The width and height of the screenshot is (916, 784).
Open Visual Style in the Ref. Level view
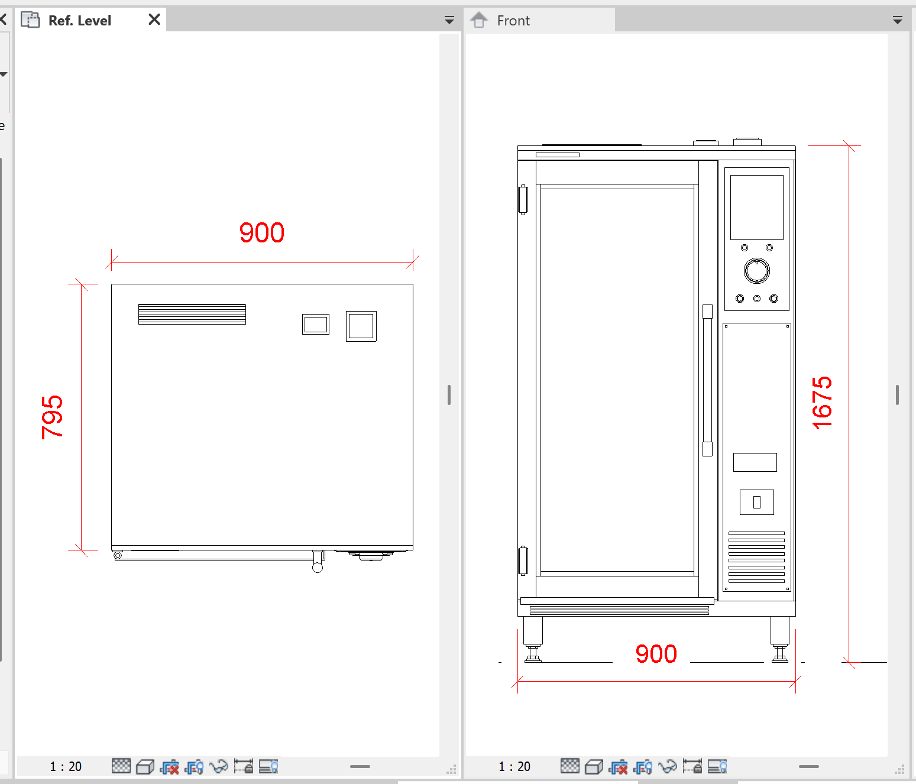coord(145,767)
